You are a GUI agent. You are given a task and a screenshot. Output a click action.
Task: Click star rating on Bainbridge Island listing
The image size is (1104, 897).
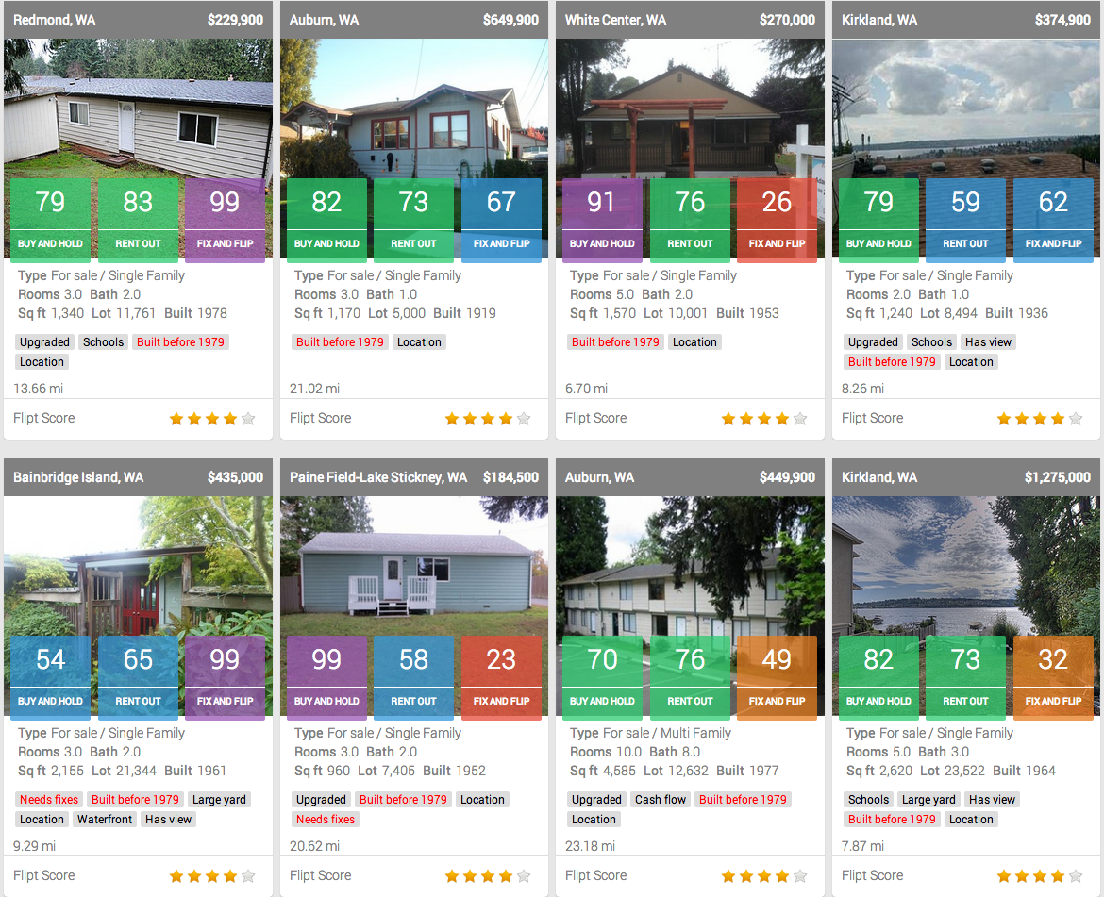(211, 876)
